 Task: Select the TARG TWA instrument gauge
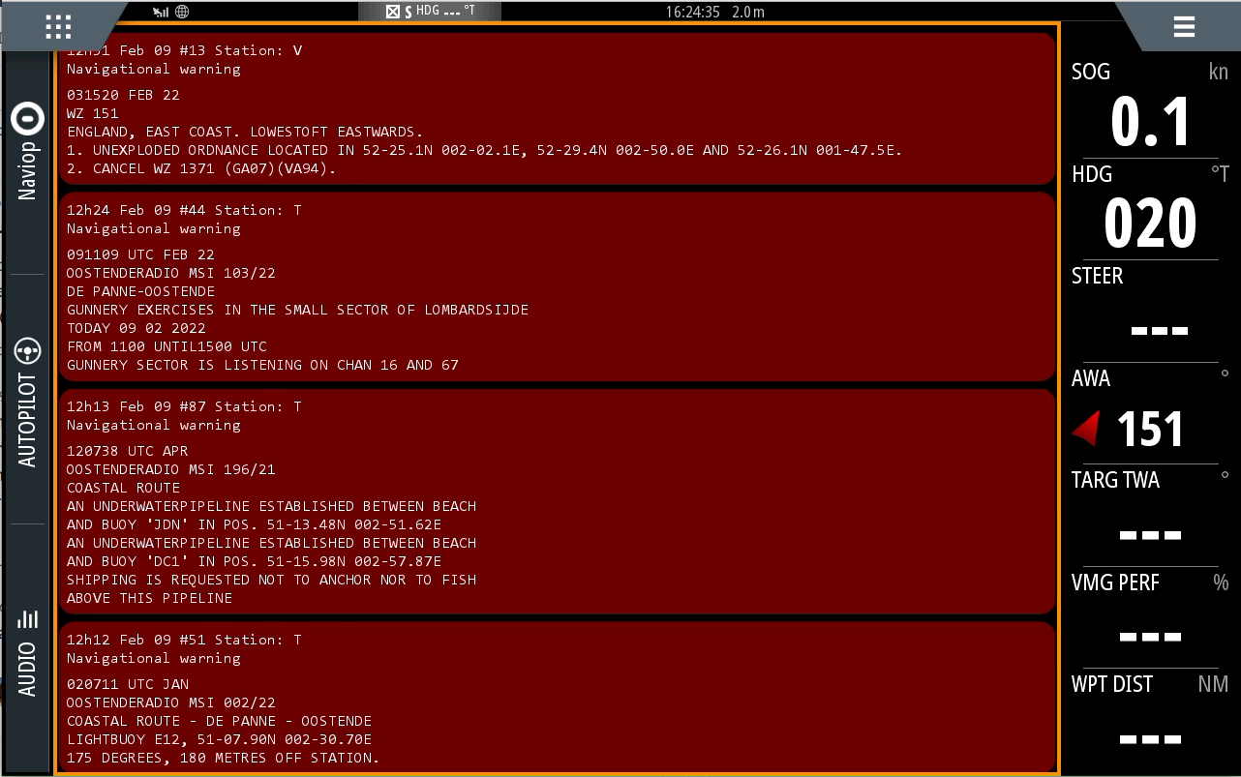(1149, 515)
